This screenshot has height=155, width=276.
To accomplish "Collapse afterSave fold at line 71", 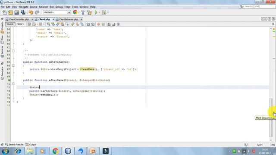I will coord(13,84).
